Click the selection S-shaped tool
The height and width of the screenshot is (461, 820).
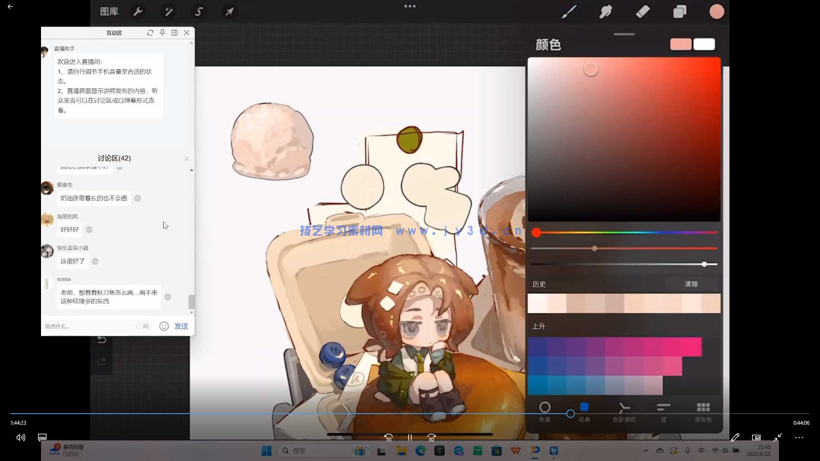pyautogui.click(x=199, y=12)
